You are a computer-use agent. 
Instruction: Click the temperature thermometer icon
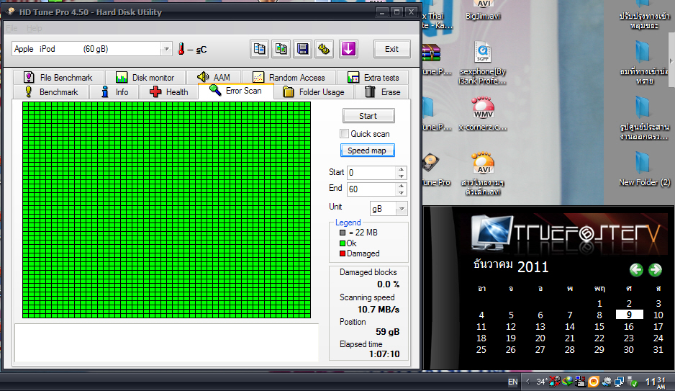pos(182,49)
